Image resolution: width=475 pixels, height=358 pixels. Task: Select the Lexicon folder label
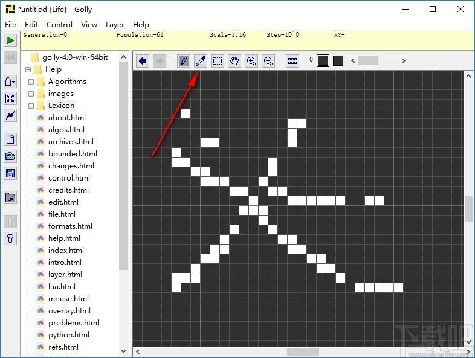[61, 106]
